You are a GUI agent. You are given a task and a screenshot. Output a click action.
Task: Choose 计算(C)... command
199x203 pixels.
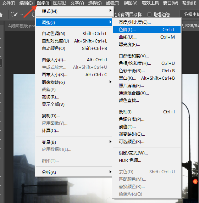tap(74, 131)
